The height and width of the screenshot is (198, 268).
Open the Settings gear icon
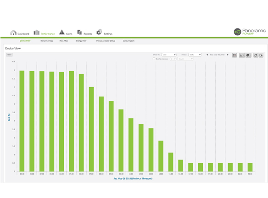(99, 32)
